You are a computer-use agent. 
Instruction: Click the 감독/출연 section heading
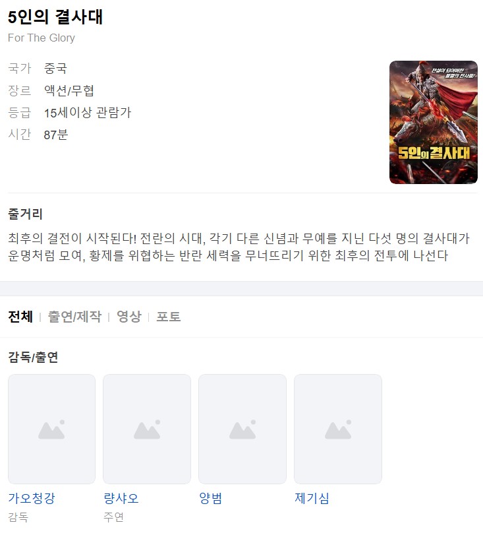click(x=33, y=357)
